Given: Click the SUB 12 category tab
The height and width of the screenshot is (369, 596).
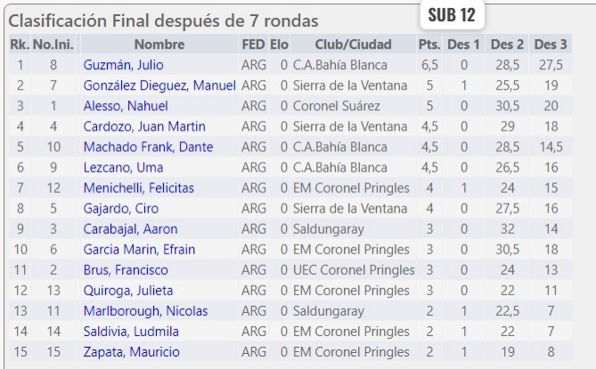Looking at the screenshot, I should pos(451,15).
